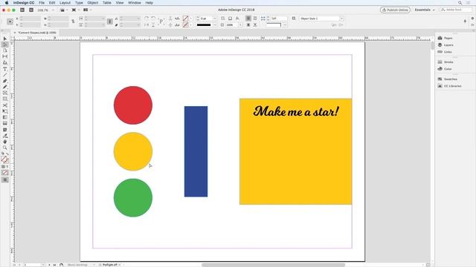Screen dimensions: 476x267
Task: Click the Control panel settings gear icon
Action: [472, 19]
